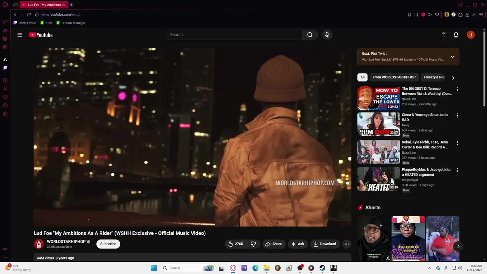Open options for the PlaqueBoyMax & Jace video

[457, 170]
